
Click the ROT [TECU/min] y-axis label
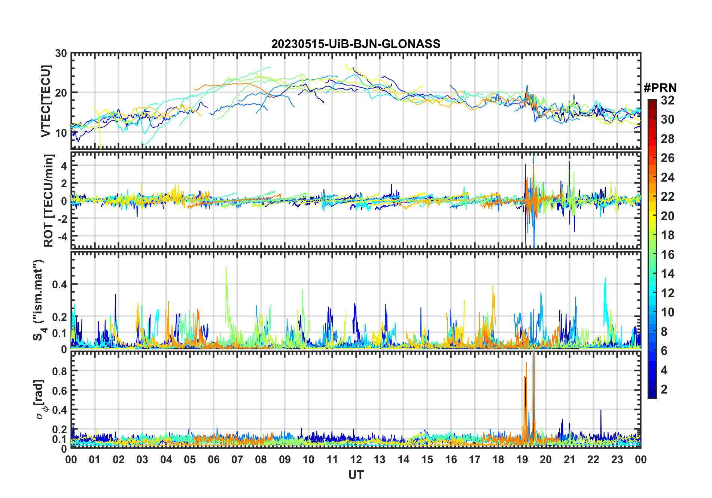tap(48, 200)
